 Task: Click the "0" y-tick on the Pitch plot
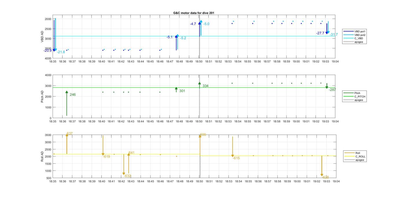coord(50,118)
